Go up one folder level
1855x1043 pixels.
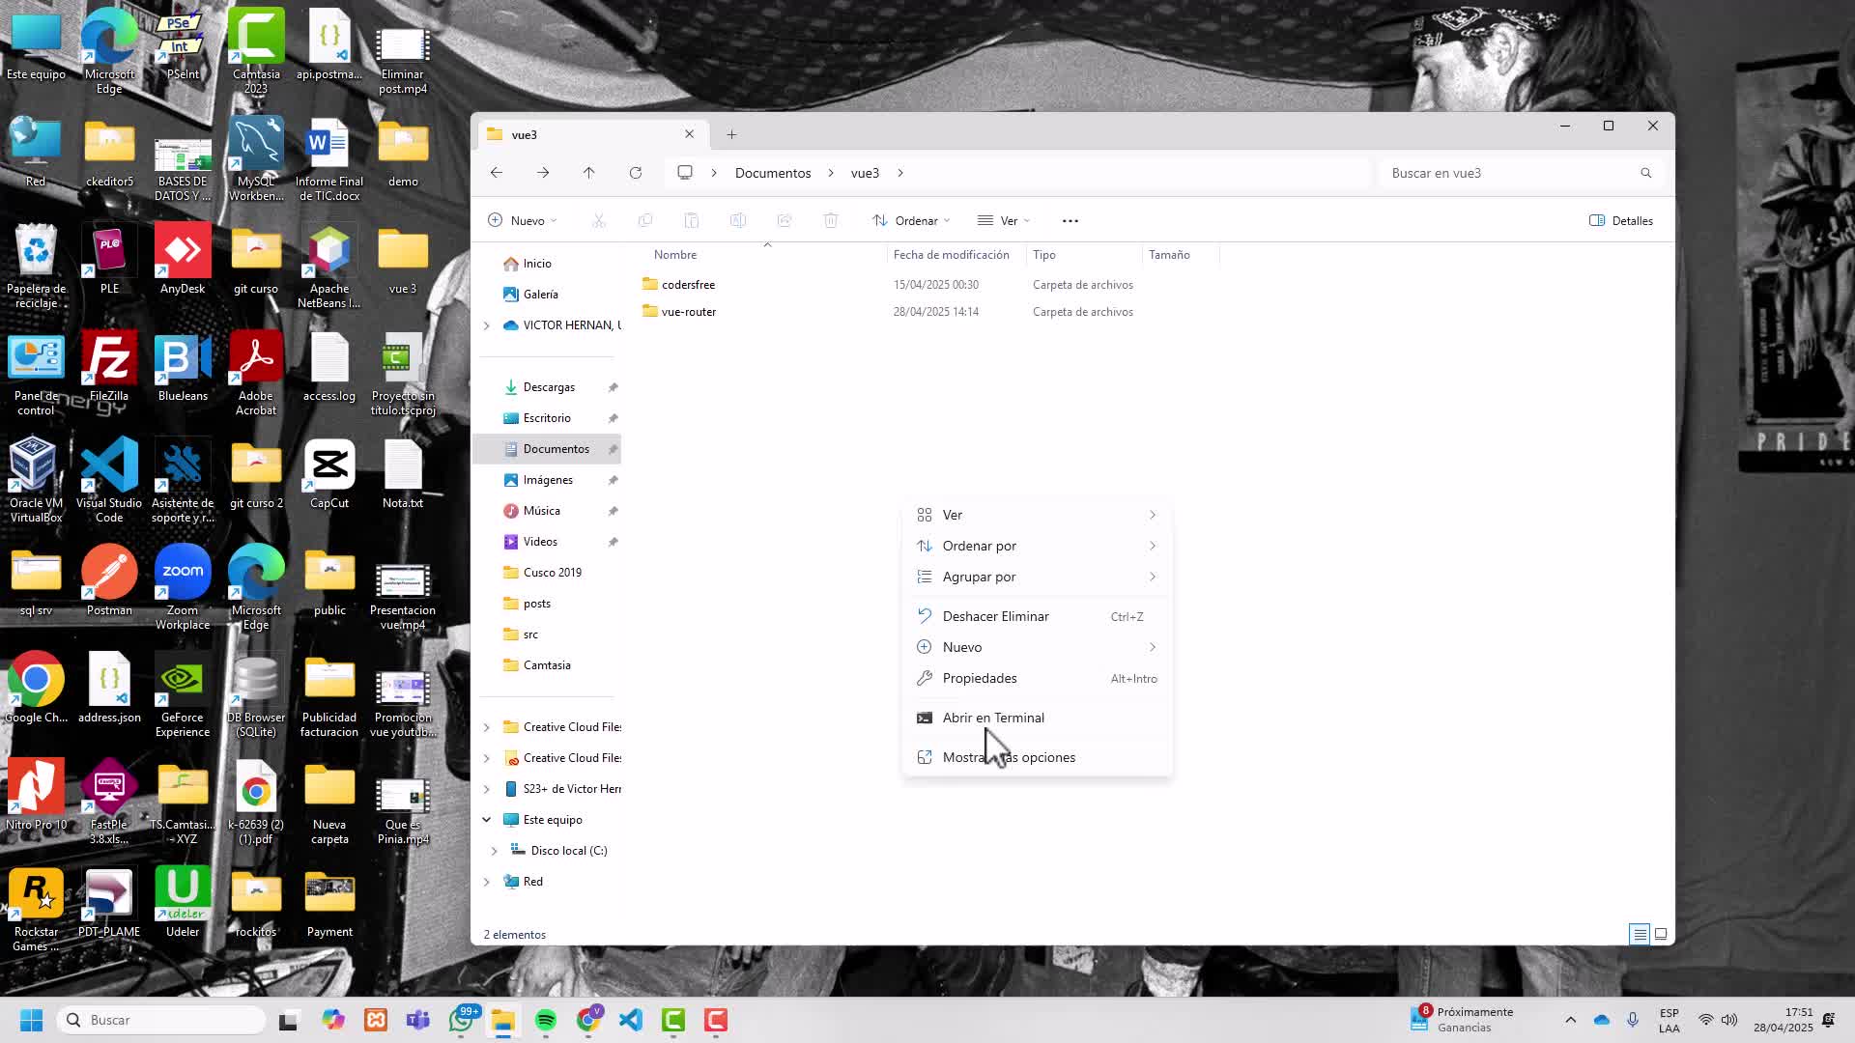pyautogui.click(x=588, y=173)
